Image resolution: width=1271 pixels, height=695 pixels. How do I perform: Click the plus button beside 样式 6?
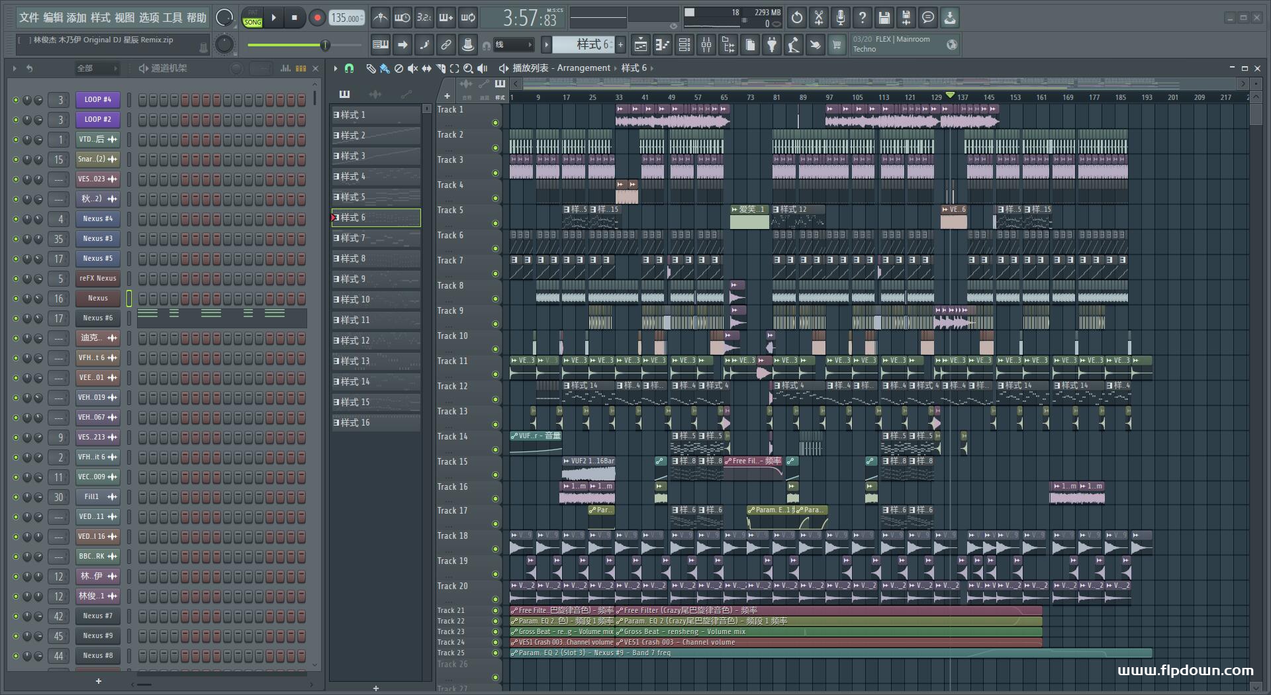(x=620, y=45)
